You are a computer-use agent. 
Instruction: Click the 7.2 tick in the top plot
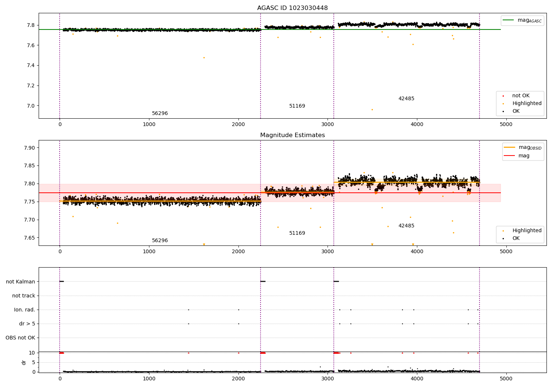coord(30,86)
